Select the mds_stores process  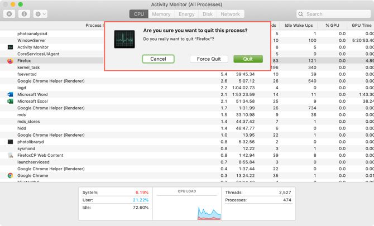(28, 121)
